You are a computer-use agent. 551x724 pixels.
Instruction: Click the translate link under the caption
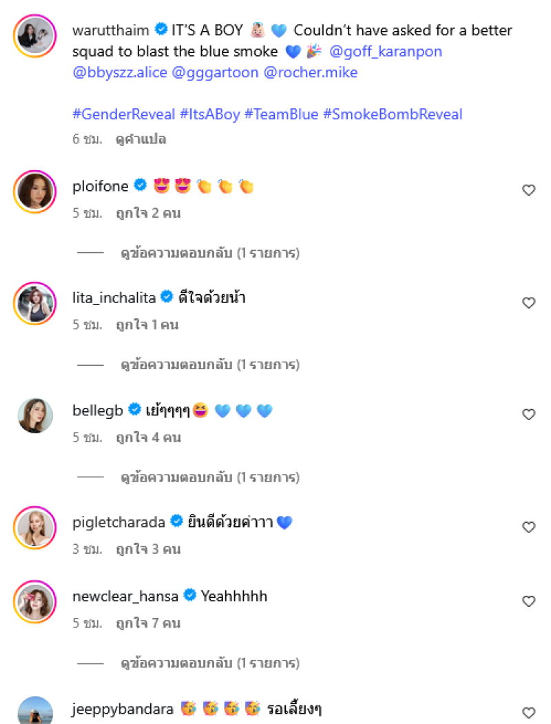(140, 139)
